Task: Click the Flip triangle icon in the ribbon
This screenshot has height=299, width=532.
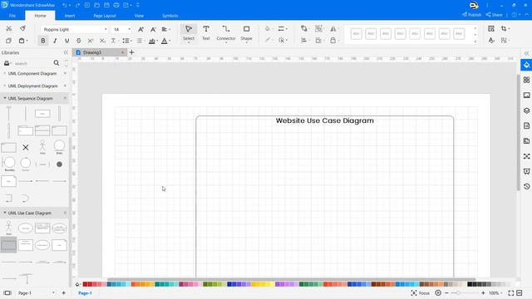Action: click(x=333, y=29)
